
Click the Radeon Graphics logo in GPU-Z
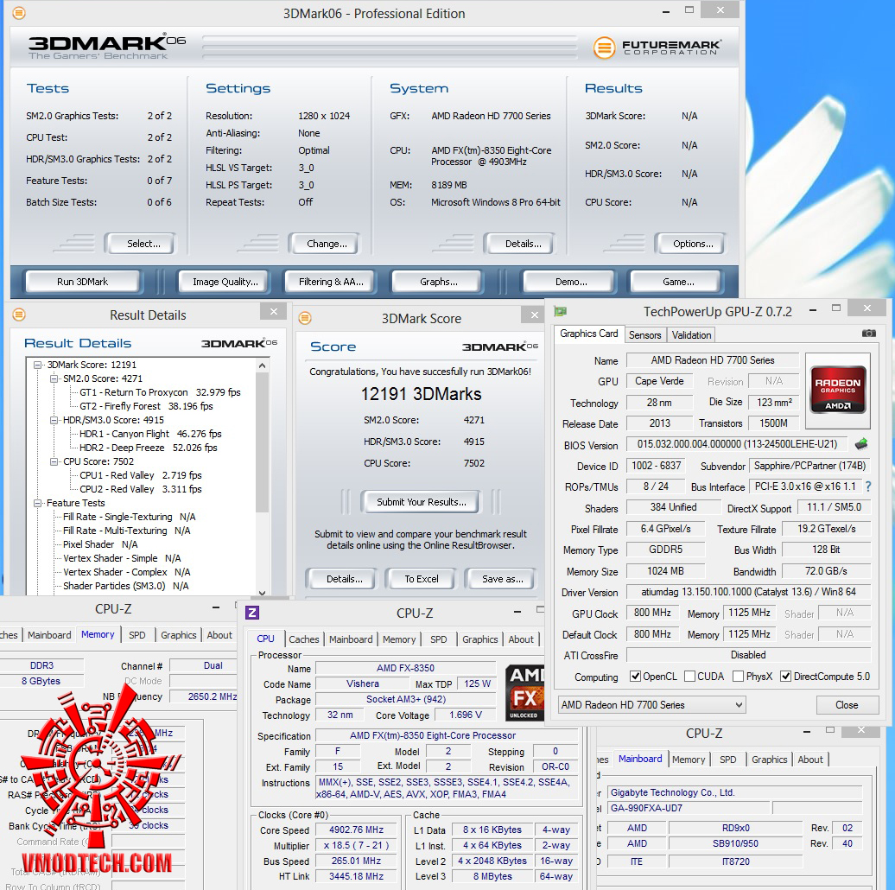[x=837, y=391]
